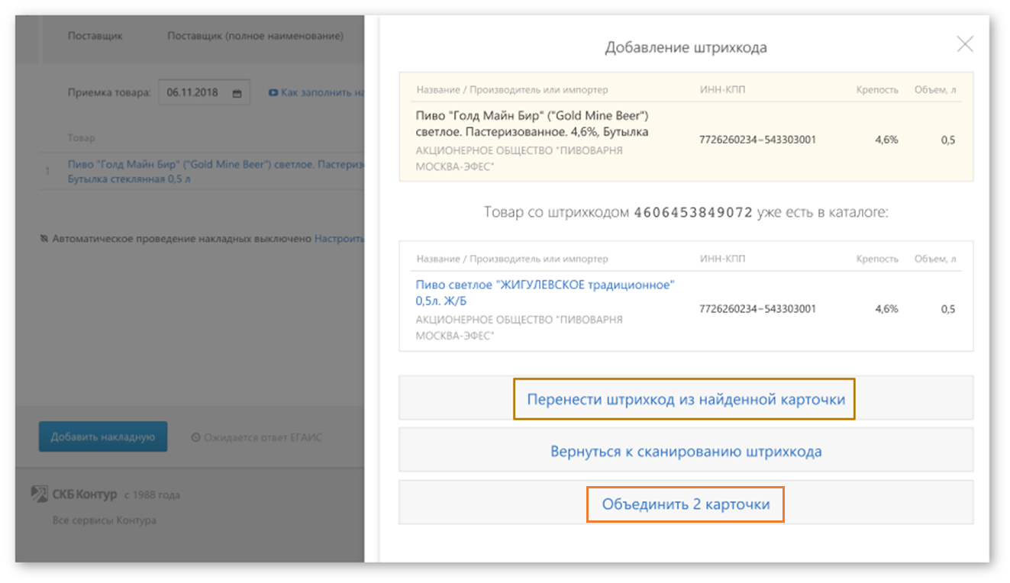Click the crossed-out auto-processing icon

[44, 239]
